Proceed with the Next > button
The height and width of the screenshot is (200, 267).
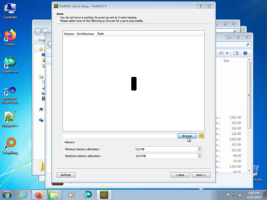point(201,175)
